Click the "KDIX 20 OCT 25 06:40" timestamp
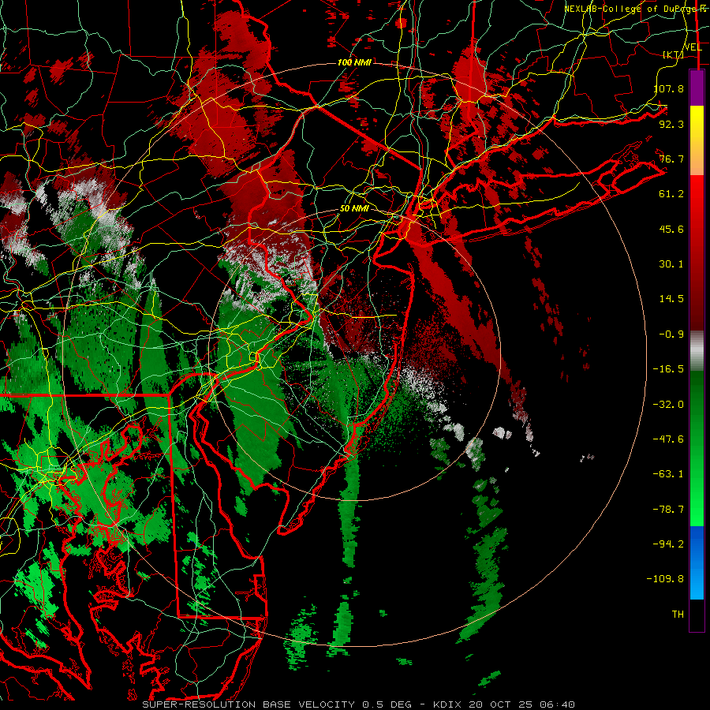 [504, 704]
